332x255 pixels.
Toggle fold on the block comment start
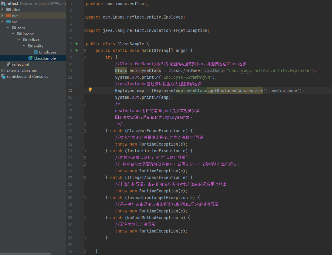tap(84, 104)
